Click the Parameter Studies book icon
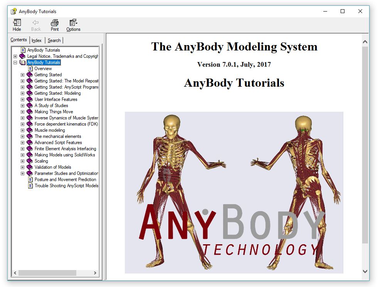 click(x=30, y=173)
